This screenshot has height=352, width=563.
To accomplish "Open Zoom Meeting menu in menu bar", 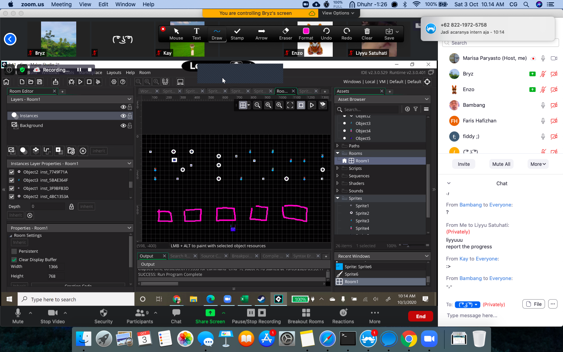I will [x=61, y=4].
